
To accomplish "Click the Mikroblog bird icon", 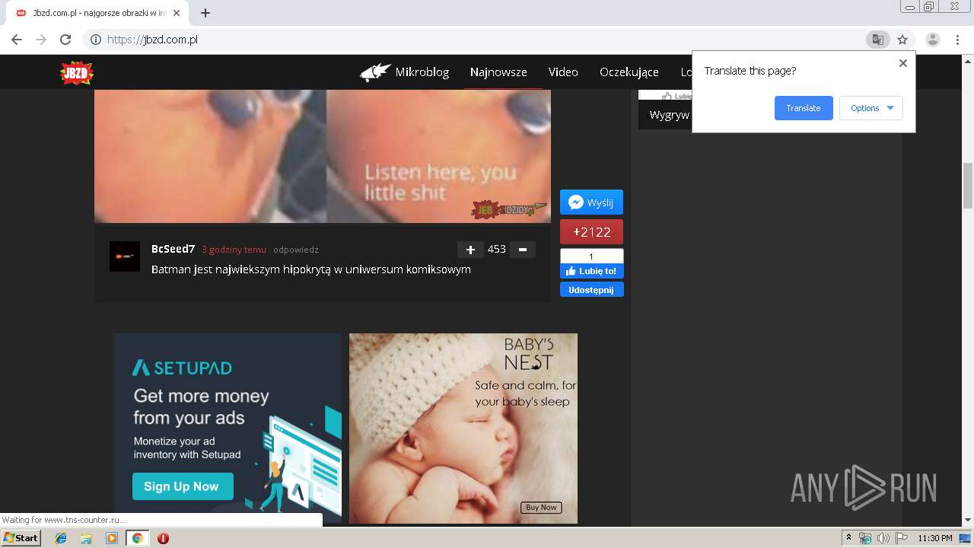I will pos(375,72).
